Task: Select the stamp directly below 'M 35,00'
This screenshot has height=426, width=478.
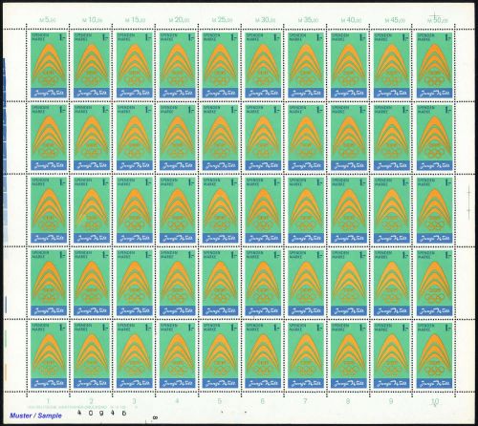Action: 306,65
